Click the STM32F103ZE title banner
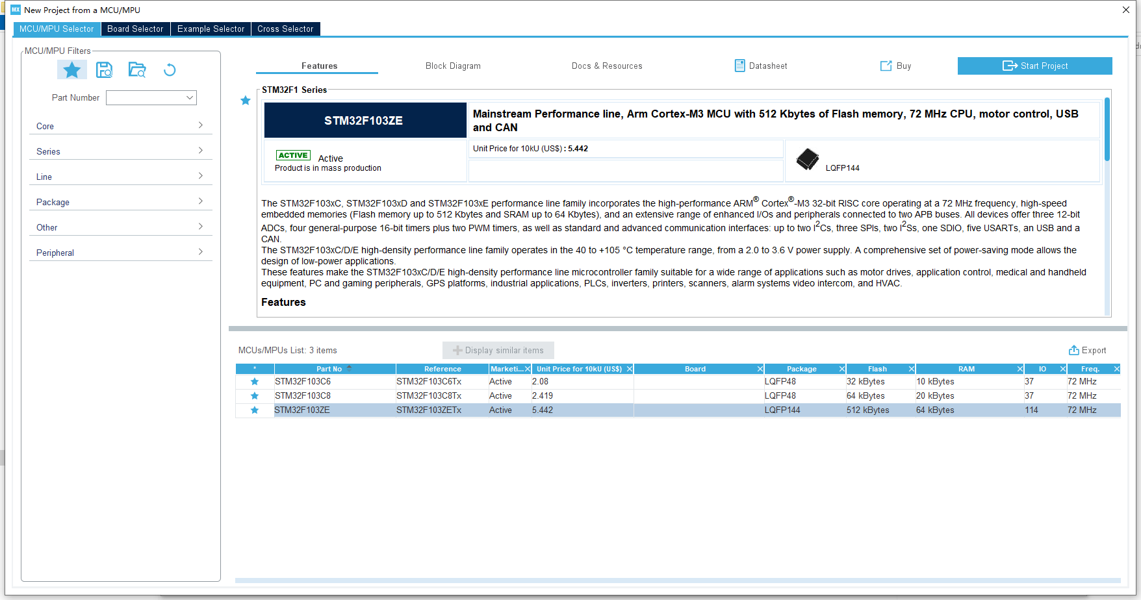 point(364,120)
